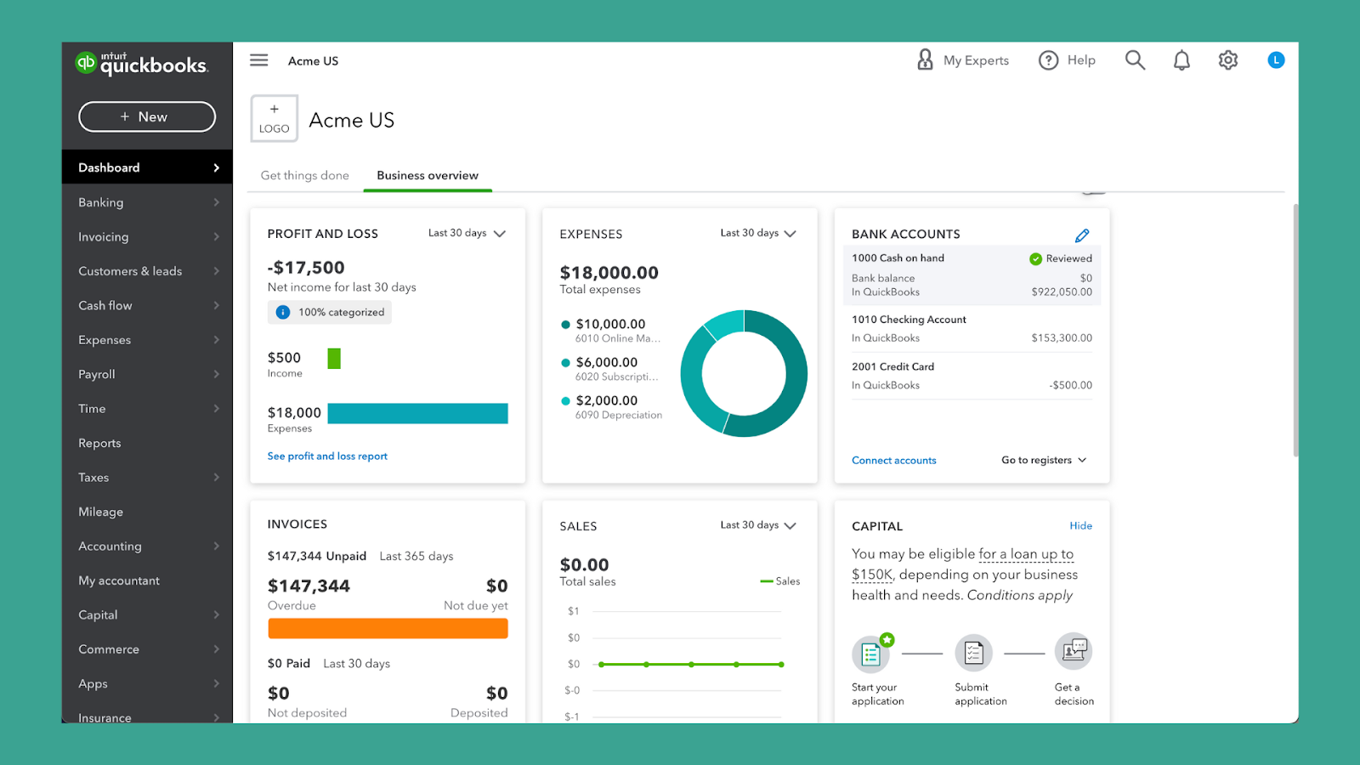Click the My Experts person icon
The image size is (1360, 765).
pyautogui.click(x=926, y=59)
